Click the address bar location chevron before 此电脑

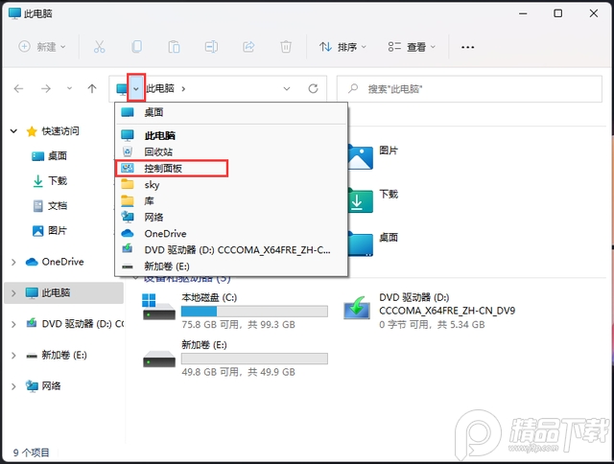136,89
